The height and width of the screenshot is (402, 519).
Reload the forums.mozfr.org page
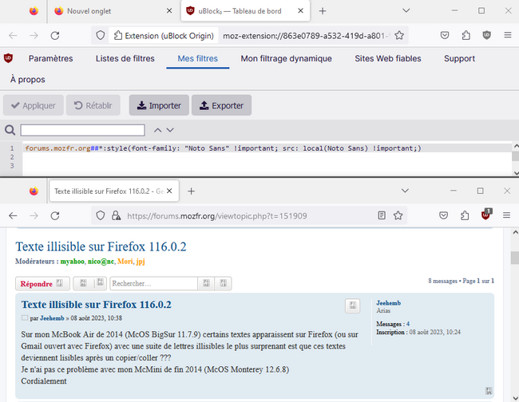(x=55, y=216)
